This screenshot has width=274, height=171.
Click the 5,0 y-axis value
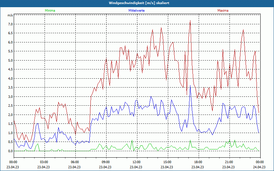pyautogui.click(x=10, y=61)
